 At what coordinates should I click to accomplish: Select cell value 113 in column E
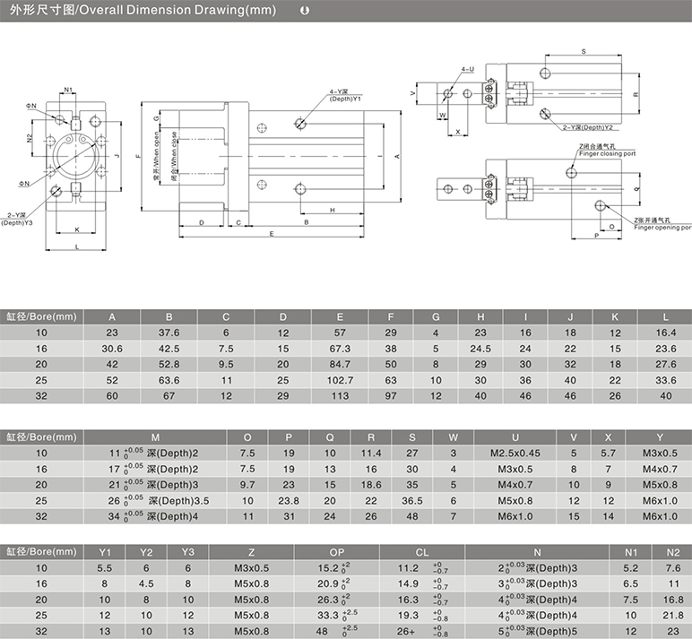tap(340, 396)
